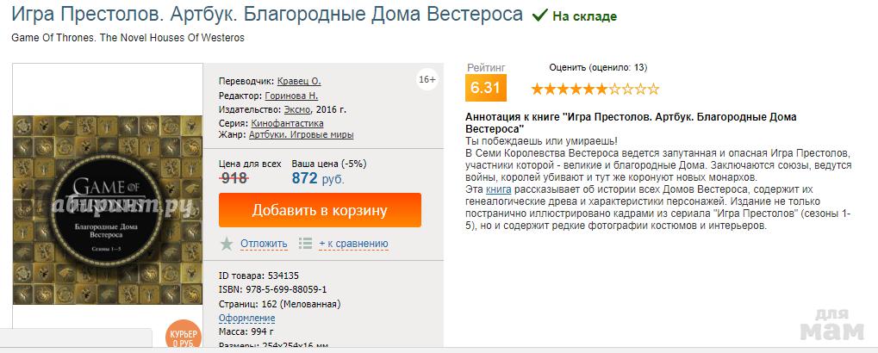Rate the book with the tenth star
This screenshot has height=353, width=878.
pyautogui.click(x=653, y=88)
